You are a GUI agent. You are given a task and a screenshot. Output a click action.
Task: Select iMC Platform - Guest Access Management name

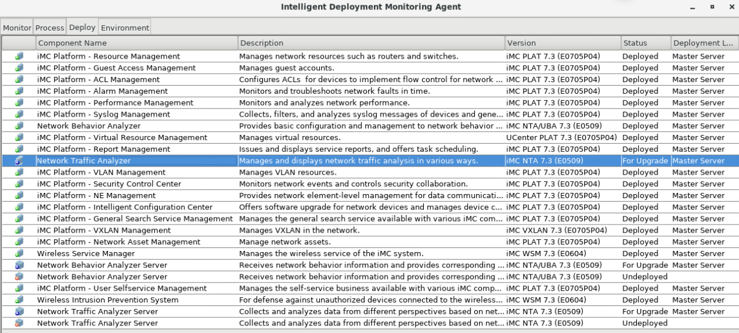pos(116,68)
